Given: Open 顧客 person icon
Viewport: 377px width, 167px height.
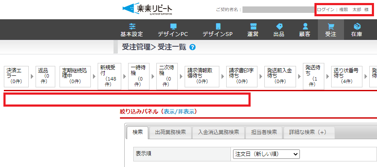Looking at the screenshot, I should 305,27.
